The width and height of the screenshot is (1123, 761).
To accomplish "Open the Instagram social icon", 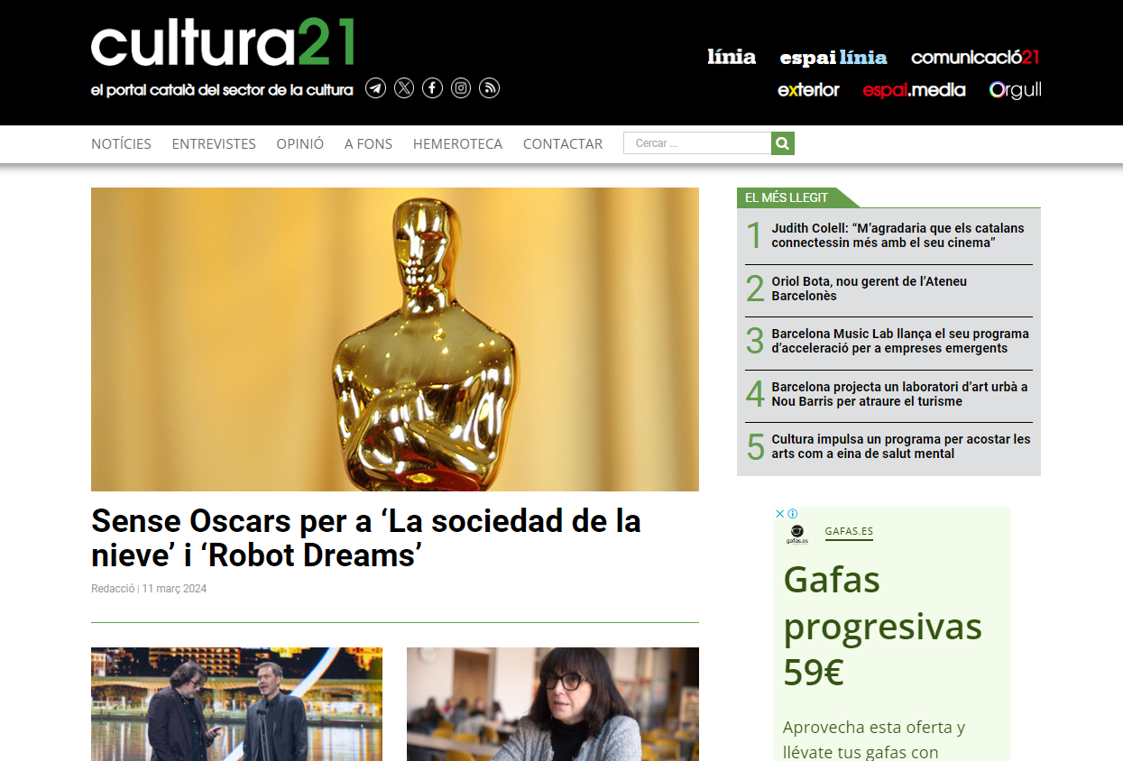I will [461, 88].
